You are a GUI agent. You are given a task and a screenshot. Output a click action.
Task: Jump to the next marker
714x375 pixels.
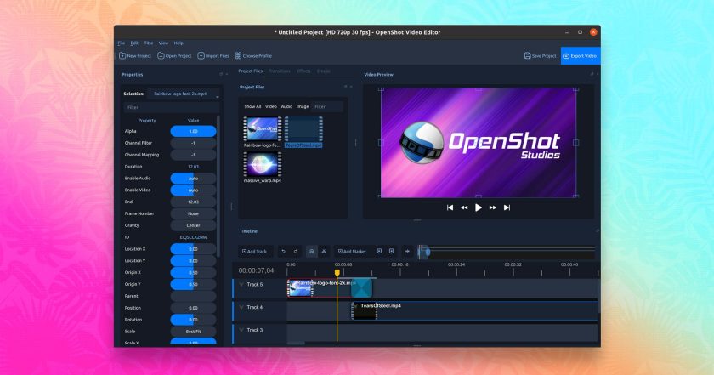click(392, 252)
